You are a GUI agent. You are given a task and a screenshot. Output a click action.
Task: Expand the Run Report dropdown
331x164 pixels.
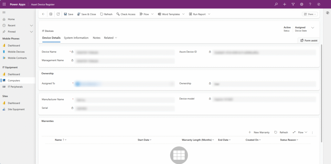coord(209,14)
